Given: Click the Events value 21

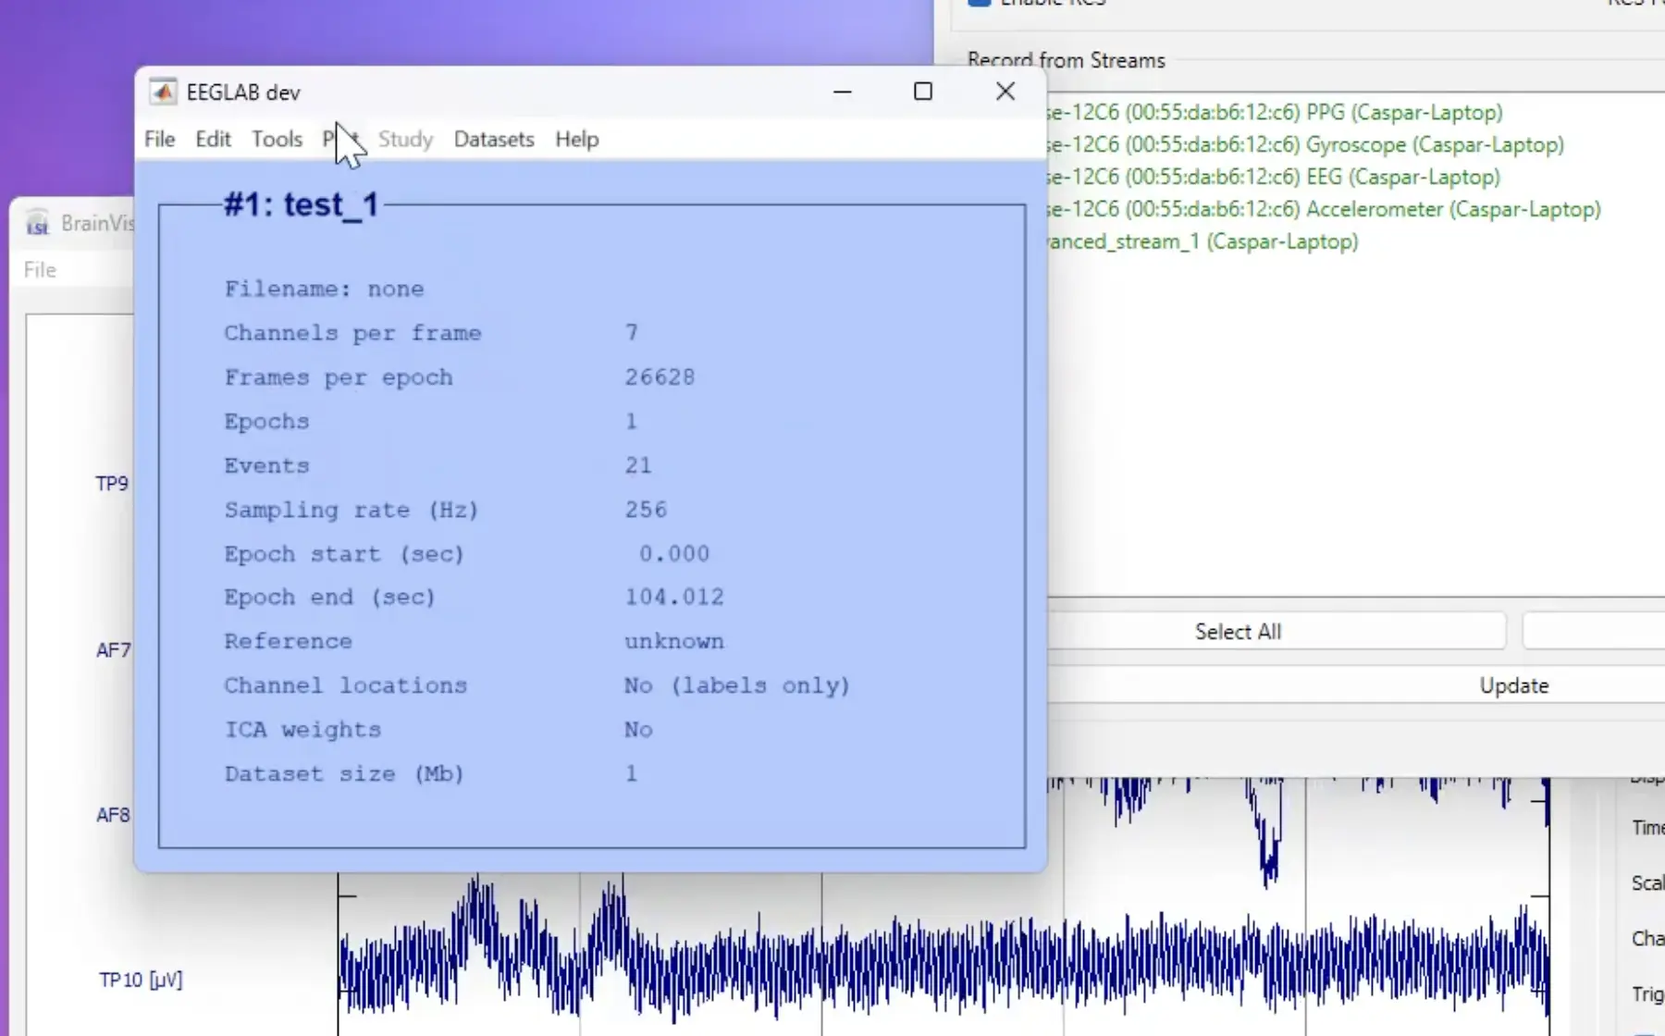Looking at the screenshot, I should click(x=638, y=465).
